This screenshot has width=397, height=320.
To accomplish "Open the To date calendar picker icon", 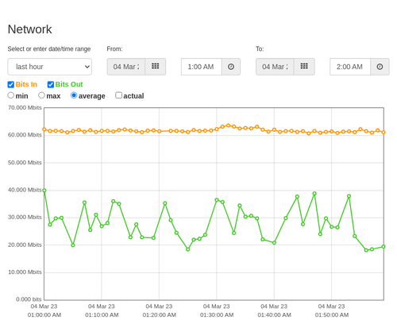I will [304, 67].
